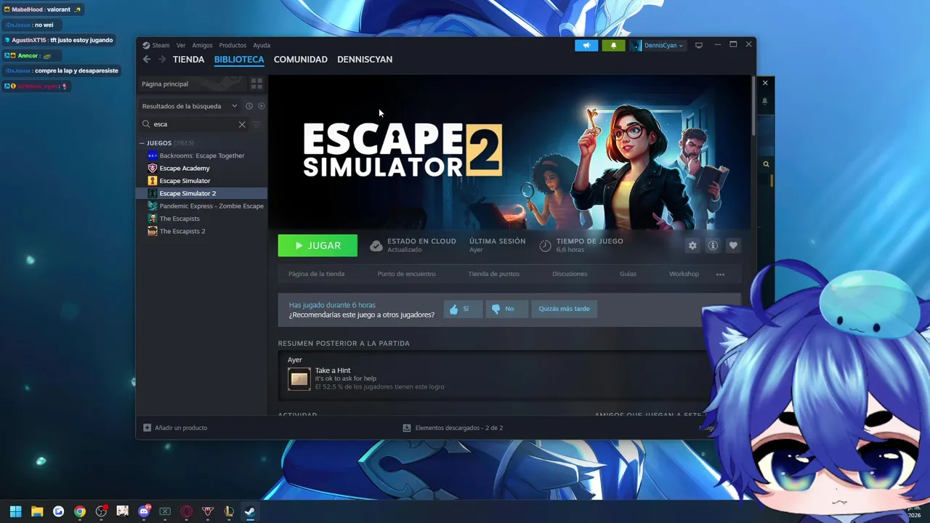930x523 pixels.
Task: Collapse the JUEGOS category
Action: point(142,143)
